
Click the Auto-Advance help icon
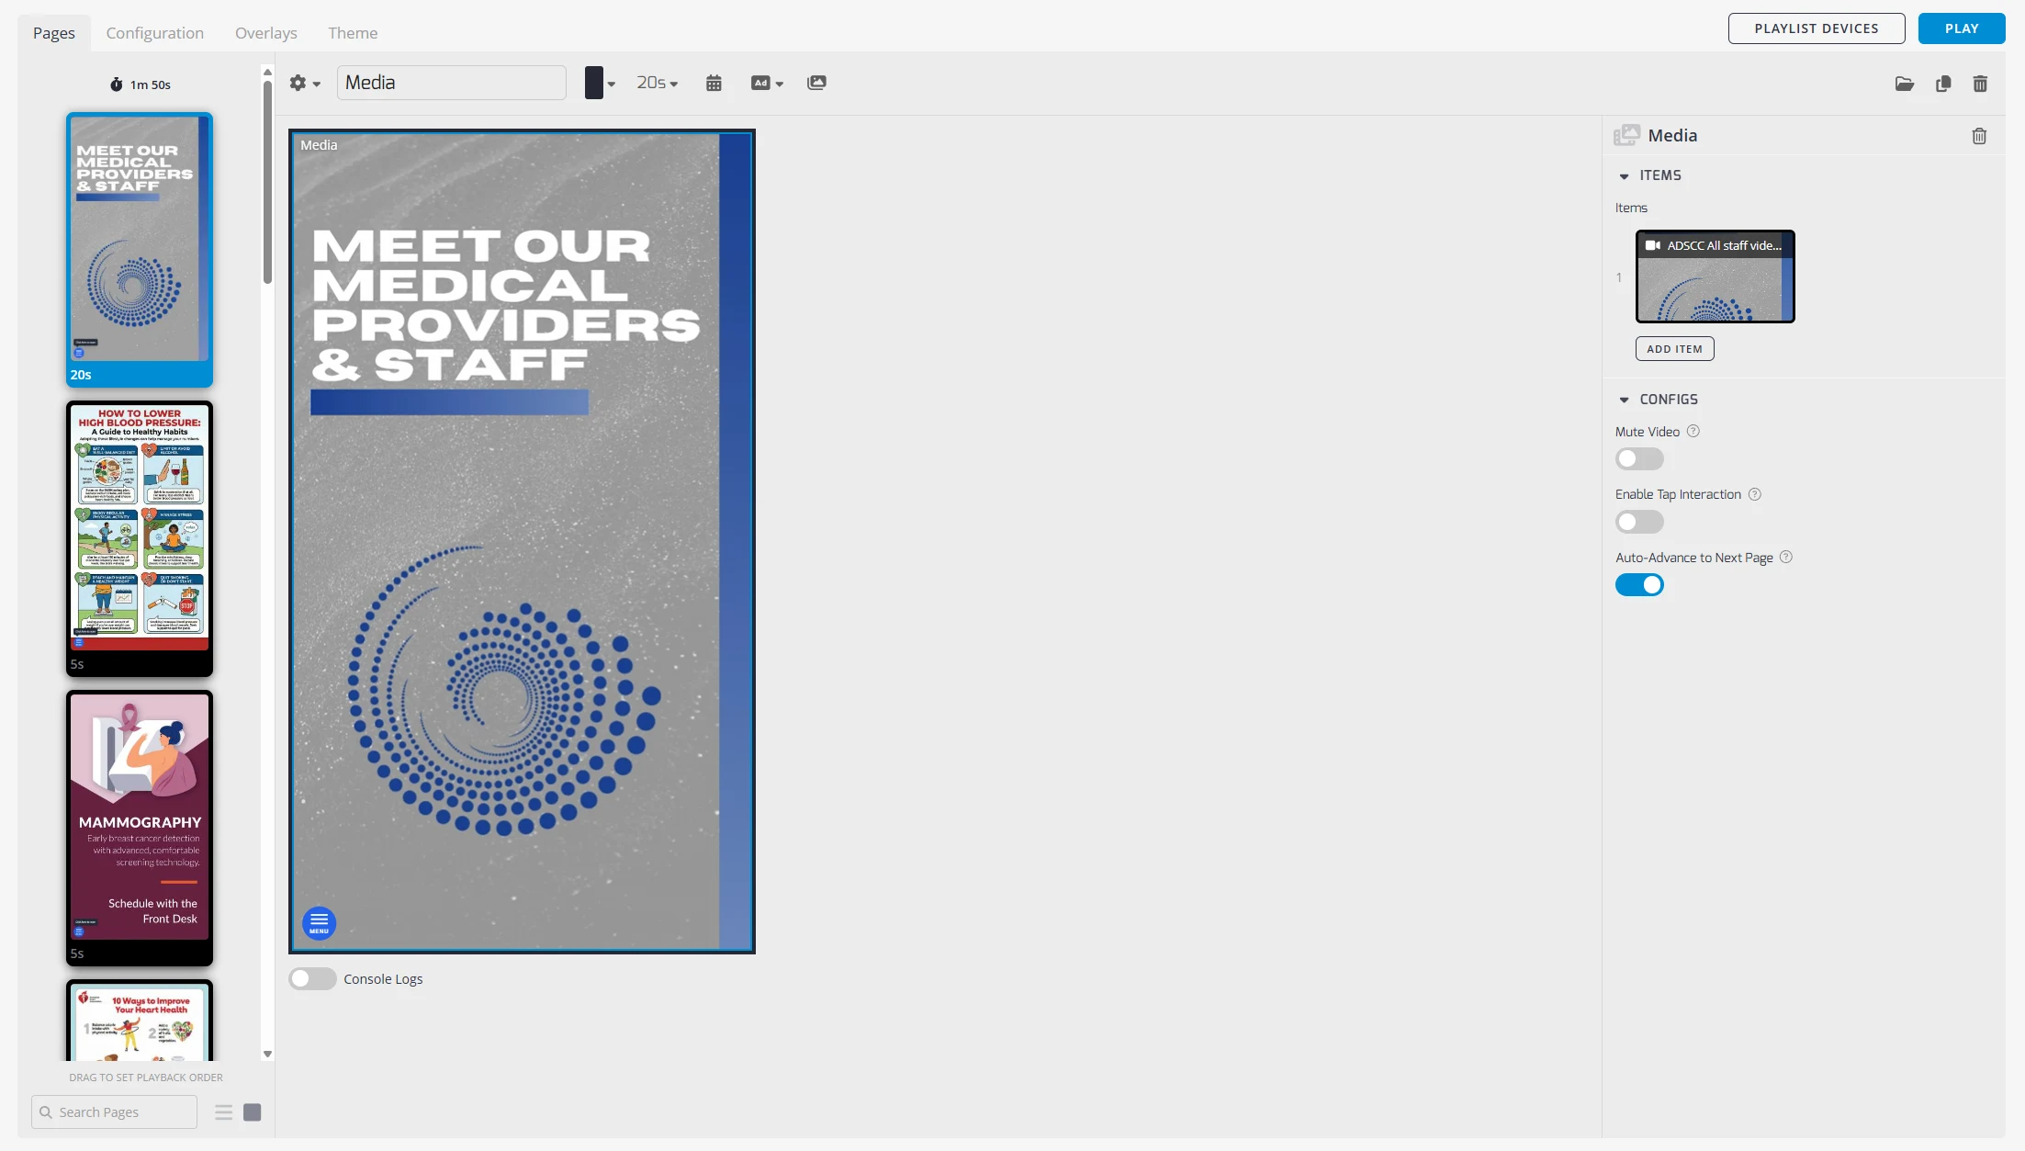[1786, 557]
